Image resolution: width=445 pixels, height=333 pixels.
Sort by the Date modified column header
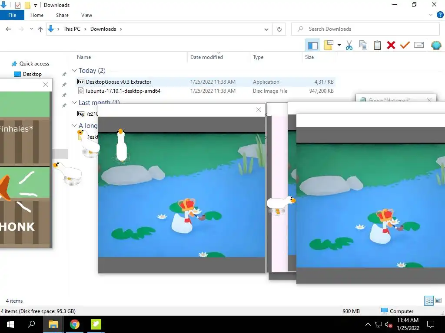(206, 57)
